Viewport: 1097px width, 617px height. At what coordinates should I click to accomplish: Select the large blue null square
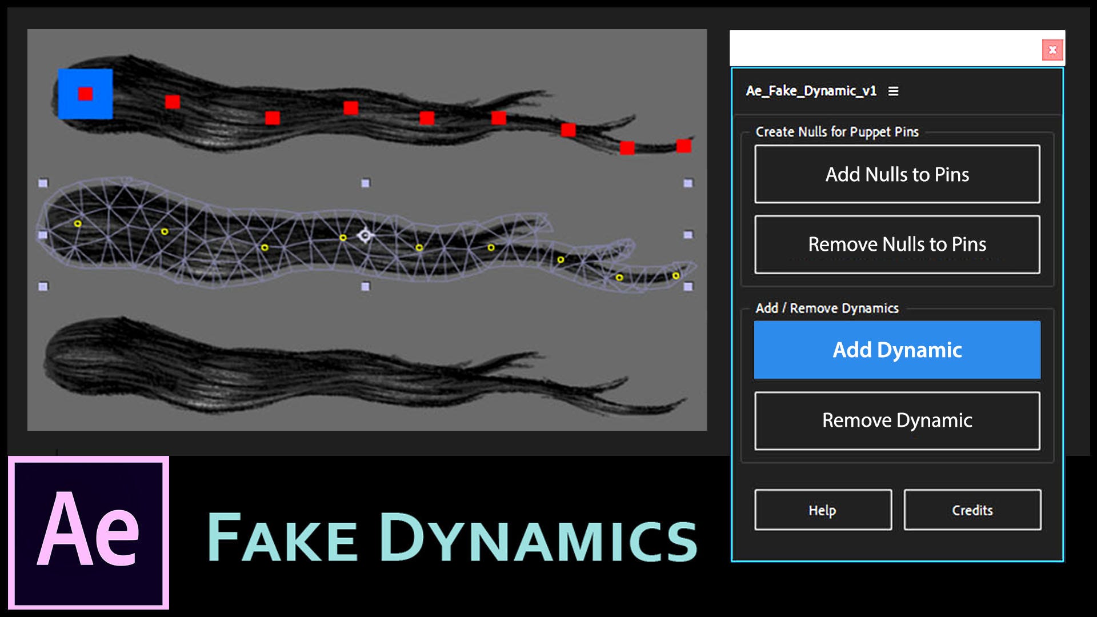86,94
